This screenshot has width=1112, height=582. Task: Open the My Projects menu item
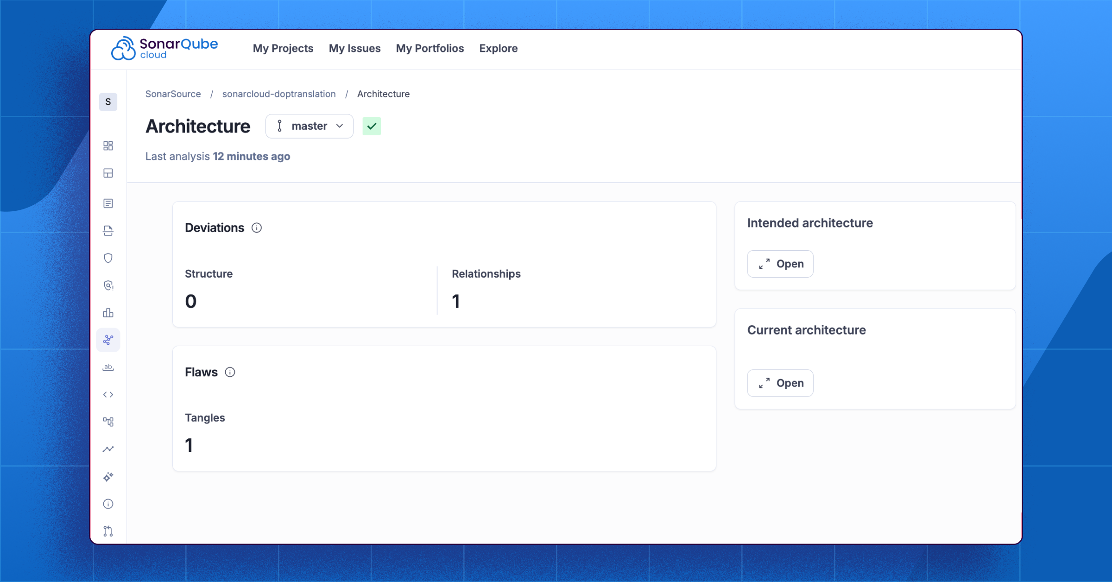tap(283, 48)
